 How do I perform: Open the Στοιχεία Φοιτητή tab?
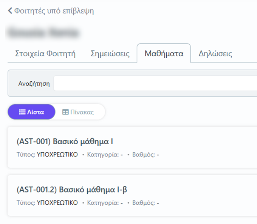(45, 54)
